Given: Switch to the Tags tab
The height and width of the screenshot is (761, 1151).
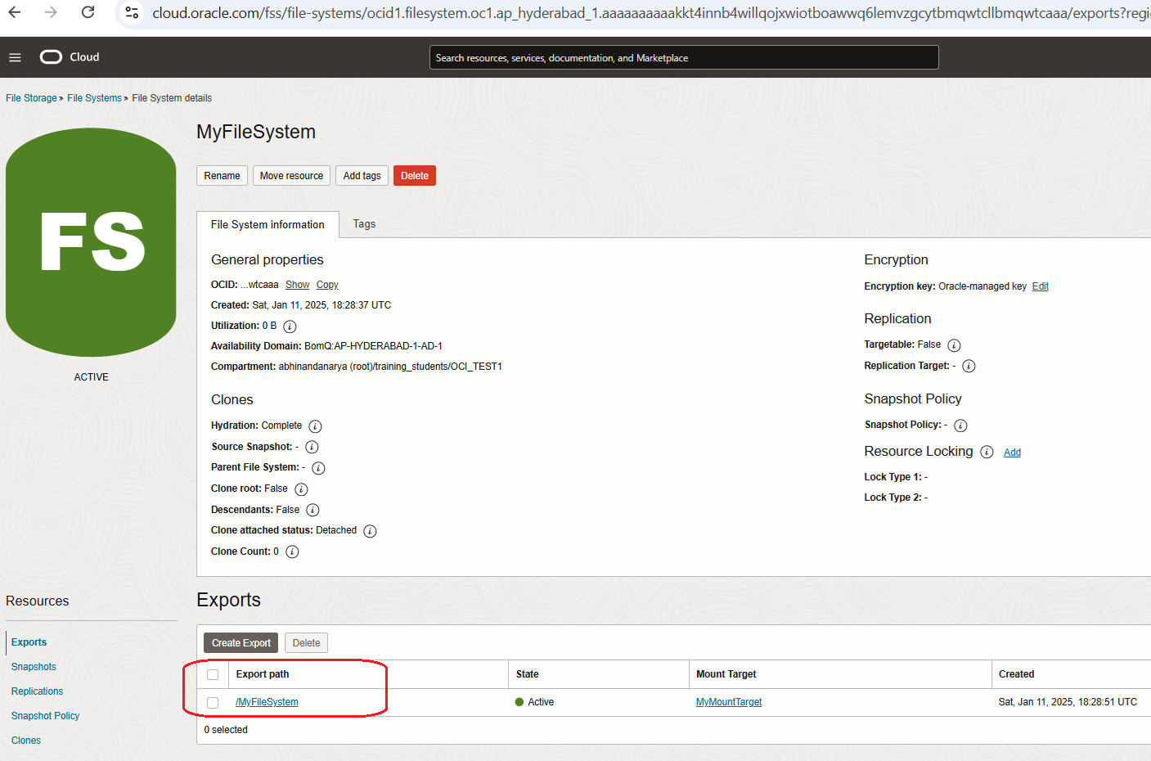Looking at the screenshot, I should point(364,224).
